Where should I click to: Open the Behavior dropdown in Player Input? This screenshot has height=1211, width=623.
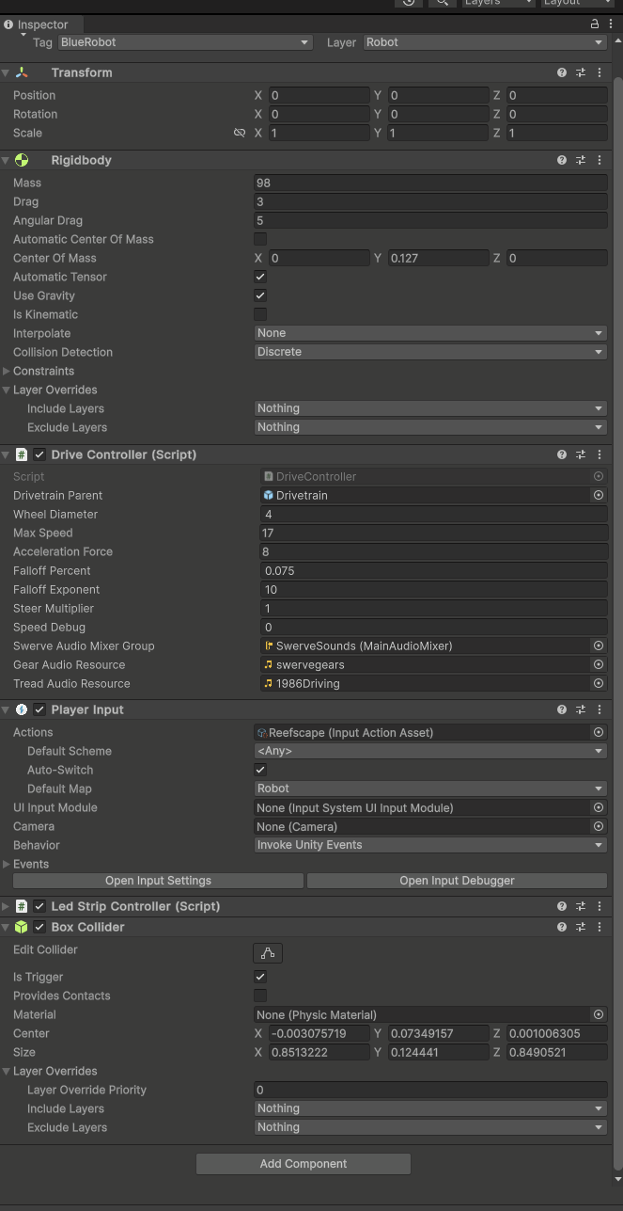click(x=430, y=845)
